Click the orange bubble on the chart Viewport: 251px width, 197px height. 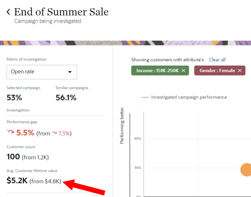(x=246, y=170)
